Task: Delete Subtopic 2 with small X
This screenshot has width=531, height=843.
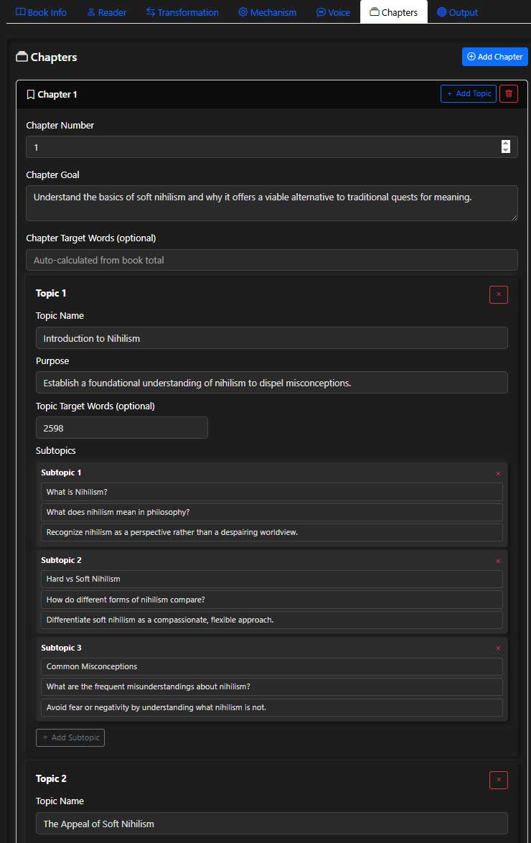Action: point(498,562)
